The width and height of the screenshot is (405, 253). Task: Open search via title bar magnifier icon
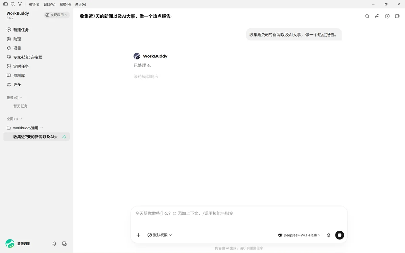click(13, 4)
